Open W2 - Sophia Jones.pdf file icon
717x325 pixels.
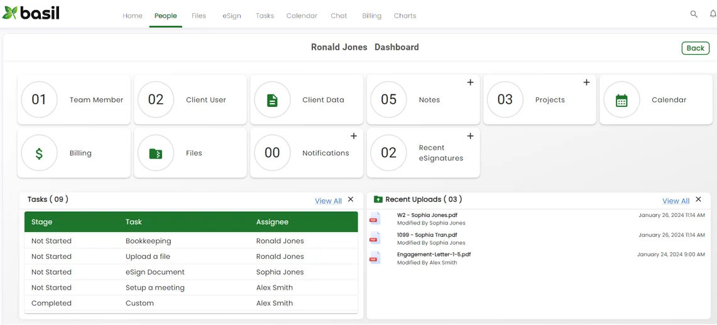[375, 219]
